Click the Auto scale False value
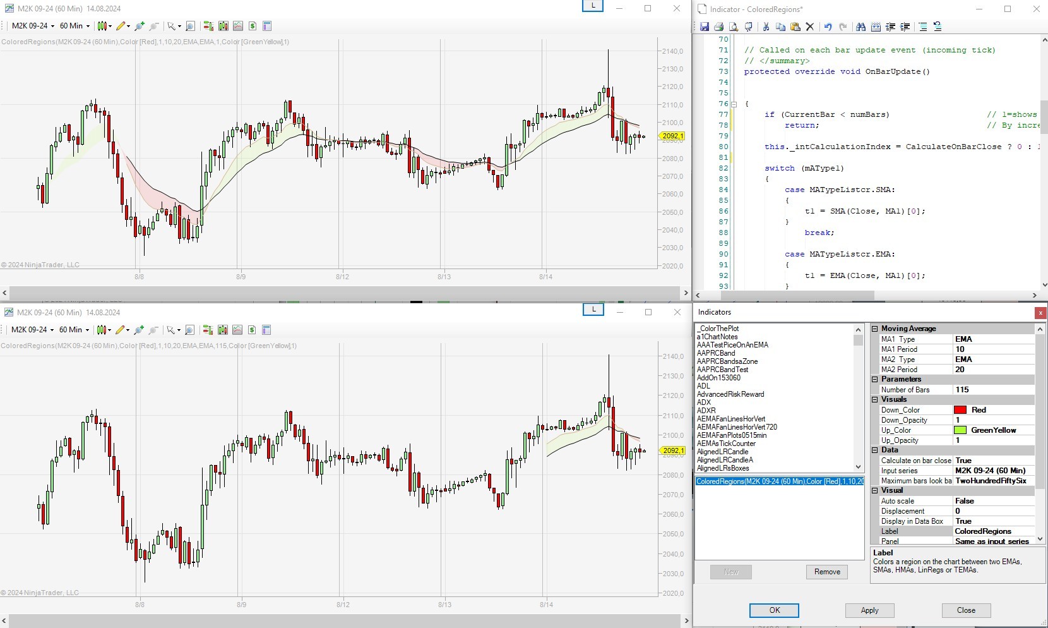 click(994, 501)
